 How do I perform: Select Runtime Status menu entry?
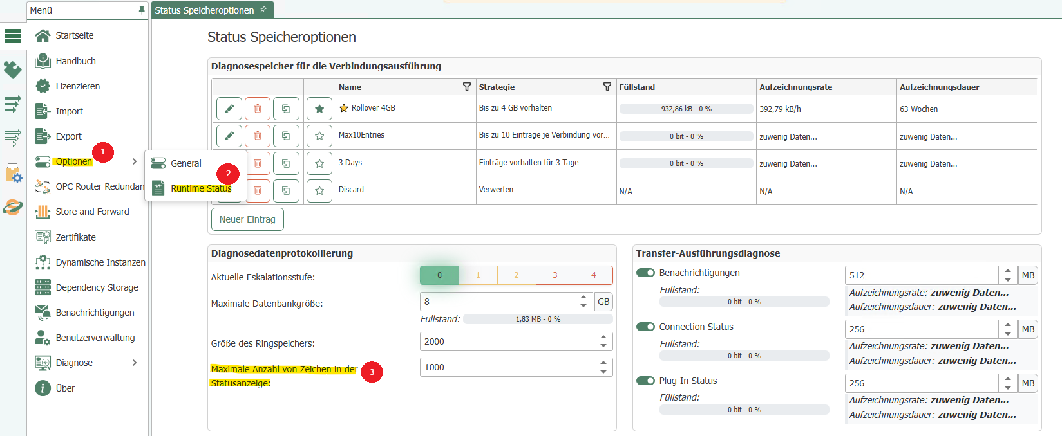pyautogui.click(x=201, y=188)
